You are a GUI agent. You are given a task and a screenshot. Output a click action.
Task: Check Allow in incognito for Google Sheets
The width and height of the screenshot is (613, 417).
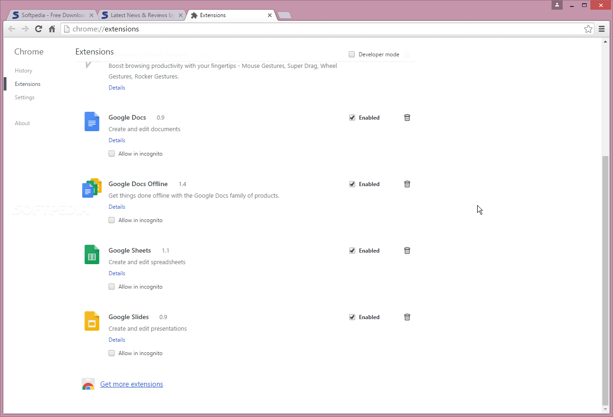coord(111,286)
